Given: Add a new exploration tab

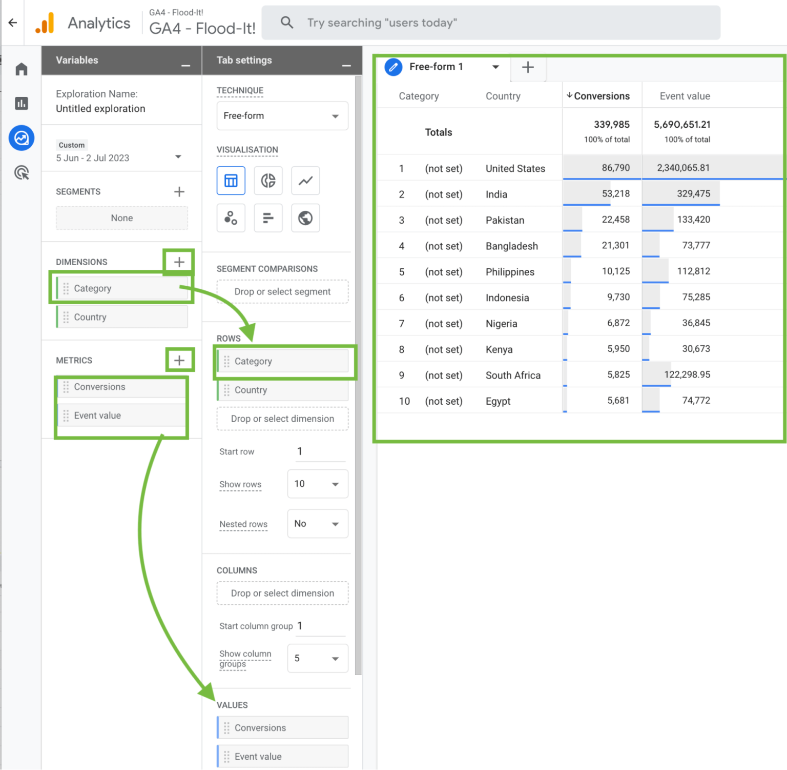Looking at the screenshot, I should 528,67.
